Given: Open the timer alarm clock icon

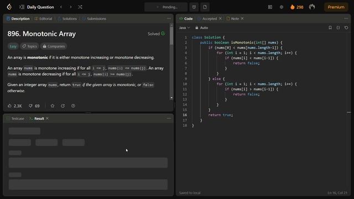Looking at the screenshot, I should click(194, 7).
